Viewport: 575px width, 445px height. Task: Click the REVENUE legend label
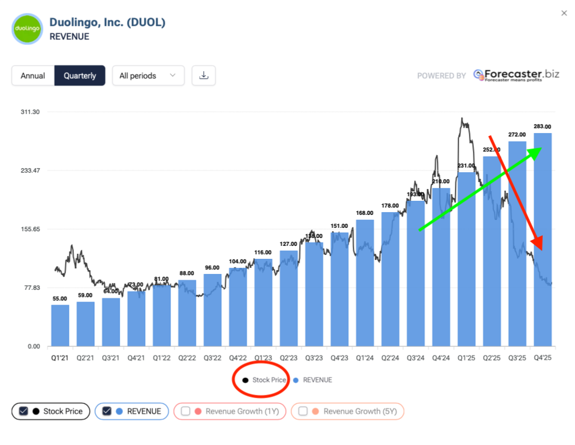317,380
